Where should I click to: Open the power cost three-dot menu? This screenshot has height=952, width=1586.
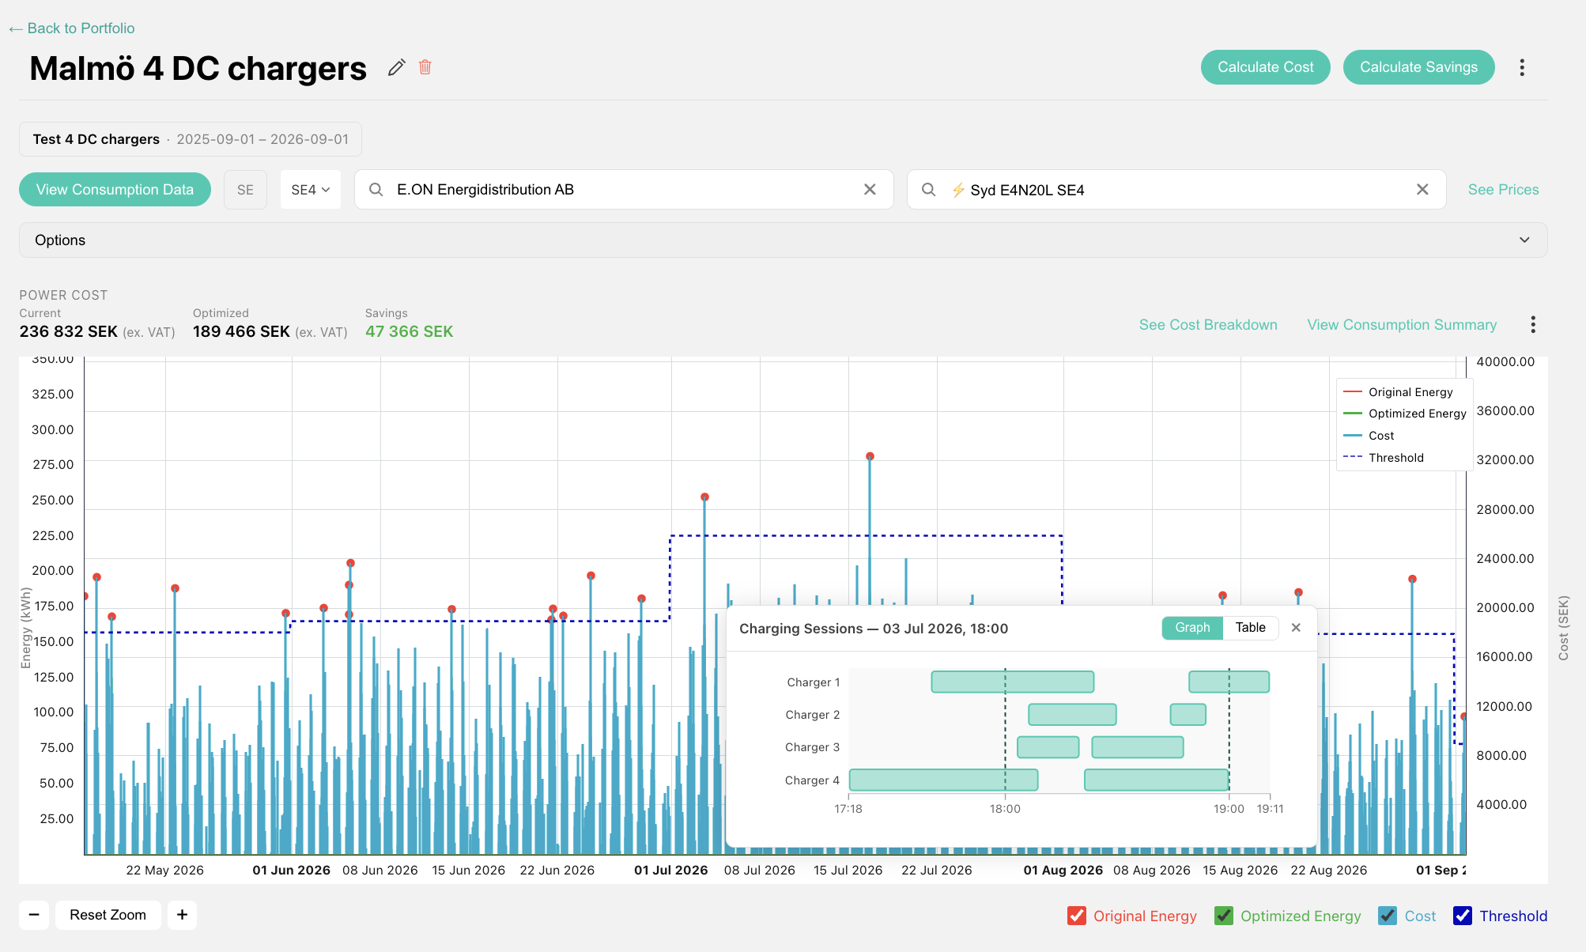point(1532,325)
